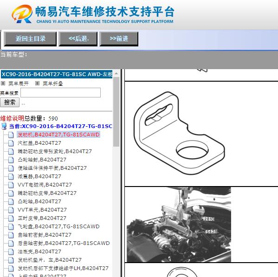Open the 发动机垫片,左,B4204T27 entry
This screenshot has width=278, height=277.
50,260
